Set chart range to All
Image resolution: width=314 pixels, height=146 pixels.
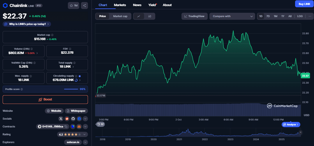coord(290,16)
